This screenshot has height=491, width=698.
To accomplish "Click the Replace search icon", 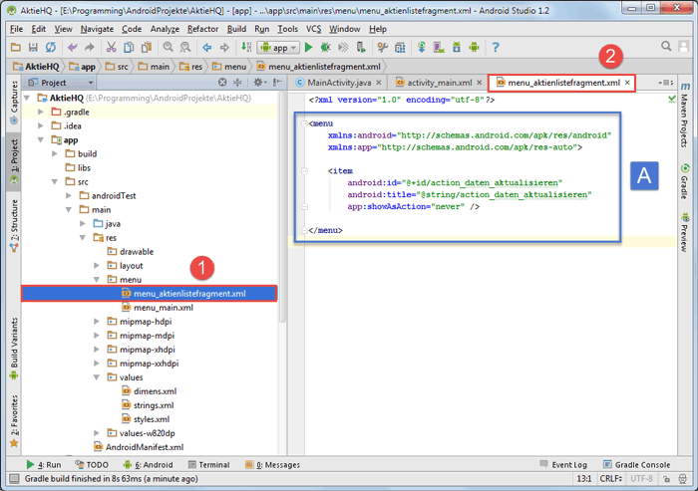I will click(x=185, y=47).
